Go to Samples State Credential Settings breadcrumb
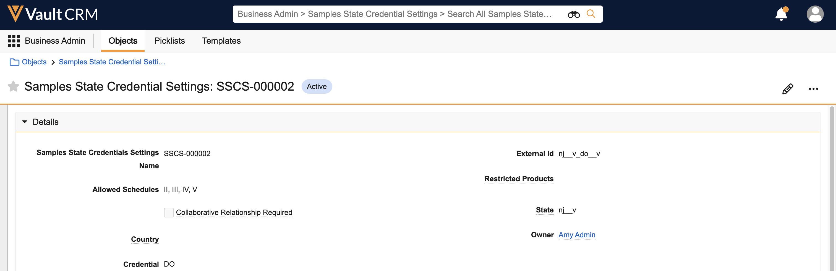This screenshot has width=836, height=271. click(x=112, y=62)
